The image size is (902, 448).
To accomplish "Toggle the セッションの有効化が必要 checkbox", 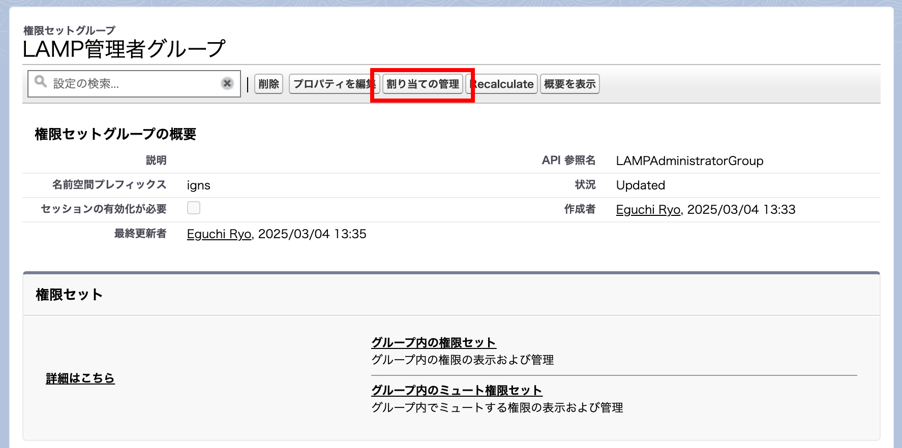I will pos(194,208).
